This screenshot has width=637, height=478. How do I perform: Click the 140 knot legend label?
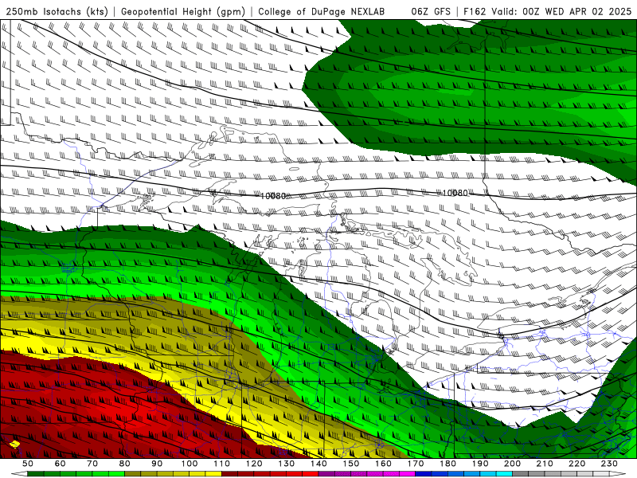(318, 464)
